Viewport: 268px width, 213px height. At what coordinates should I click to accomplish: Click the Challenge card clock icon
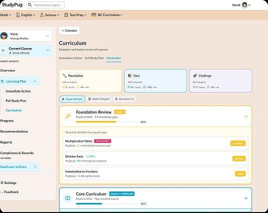click(208, 87)
